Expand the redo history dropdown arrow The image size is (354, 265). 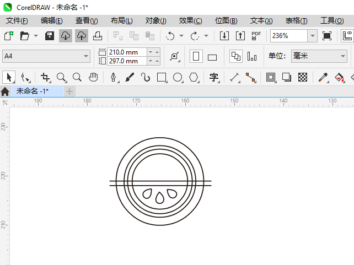[x=206, y=36]
